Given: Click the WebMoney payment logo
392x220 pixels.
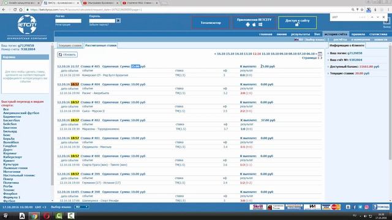Looking at the screenshot, I should pos(294,207).
